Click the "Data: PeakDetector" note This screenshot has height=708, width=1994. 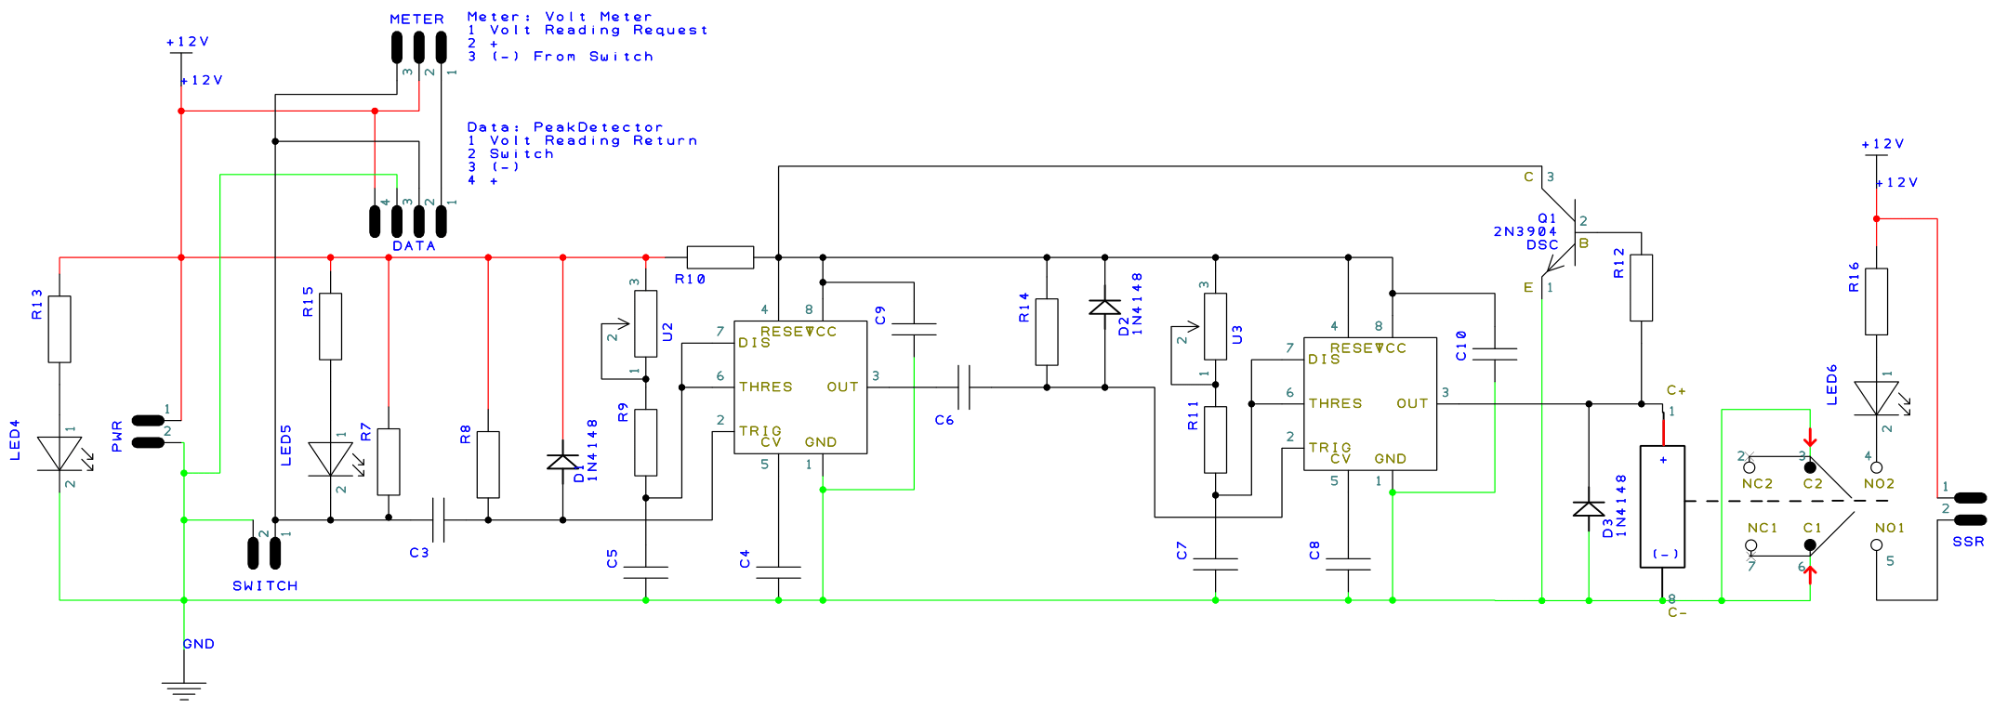pyautogui.click(x=565, y=127)
